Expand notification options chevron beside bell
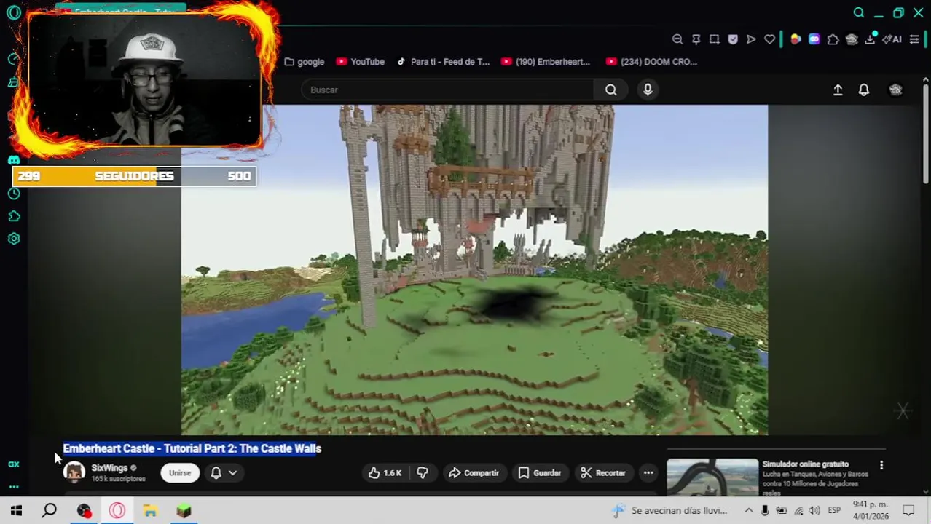 point(233,473)
